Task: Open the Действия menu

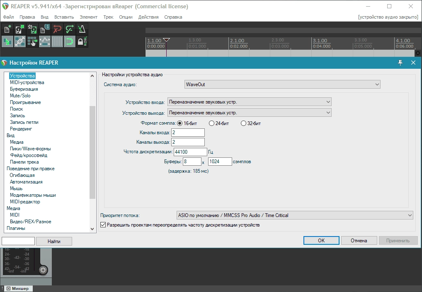Action: [148, 17]
